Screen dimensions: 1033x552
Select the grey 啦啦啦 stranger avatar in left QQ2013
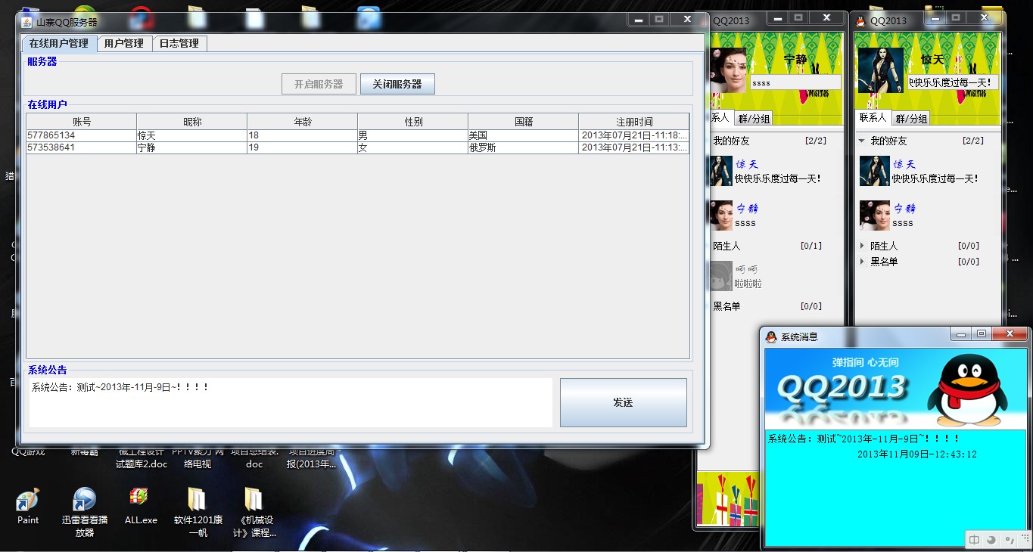click(x=721, y=276)
